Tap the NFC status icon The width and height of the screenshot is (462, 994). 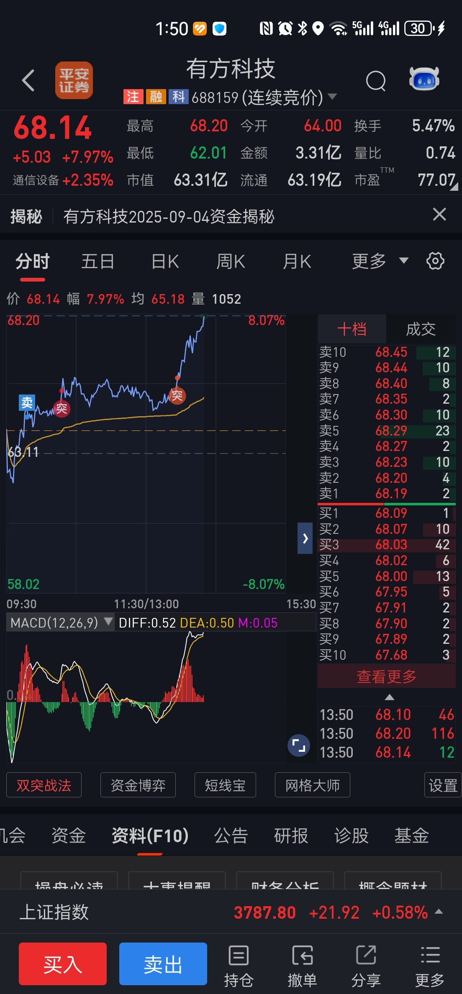point(266,28)
